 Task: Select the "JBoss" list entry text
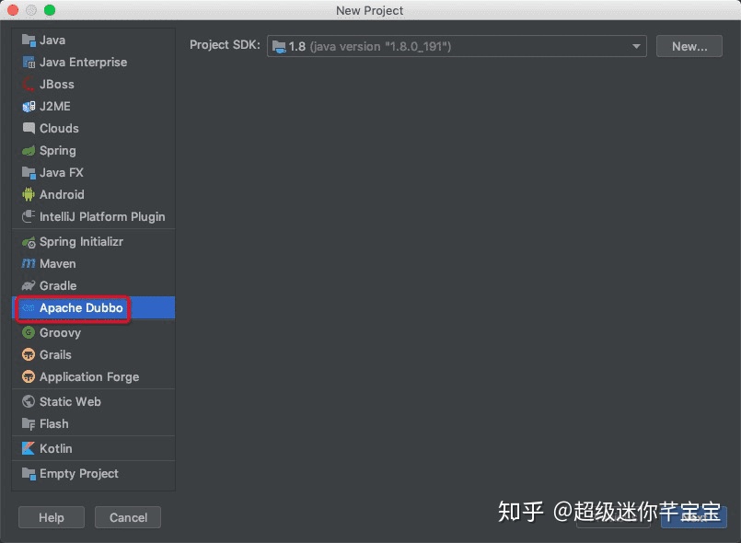[57, 85]
